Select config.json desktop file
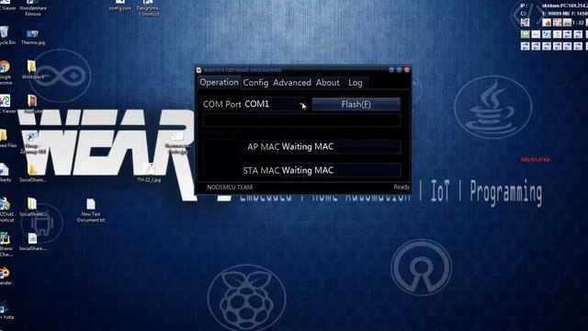Image resolution: width=588 pixels, height=331 pixels. click(120, 6)
